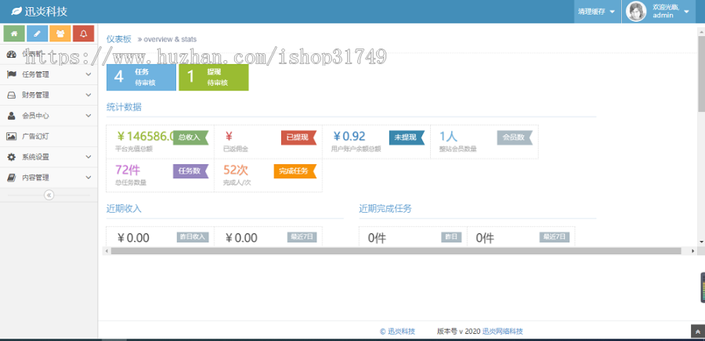
Task: Expand the 财务管理 sidebar menu
Action: pos(49,95)
